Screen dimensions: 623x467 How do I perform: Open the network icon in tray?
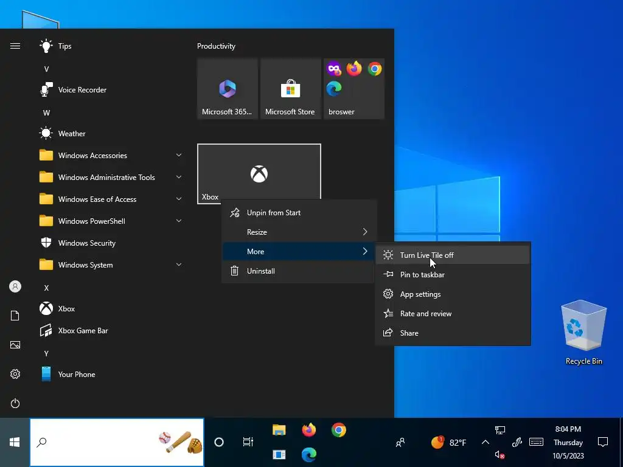tap(500, 430)
